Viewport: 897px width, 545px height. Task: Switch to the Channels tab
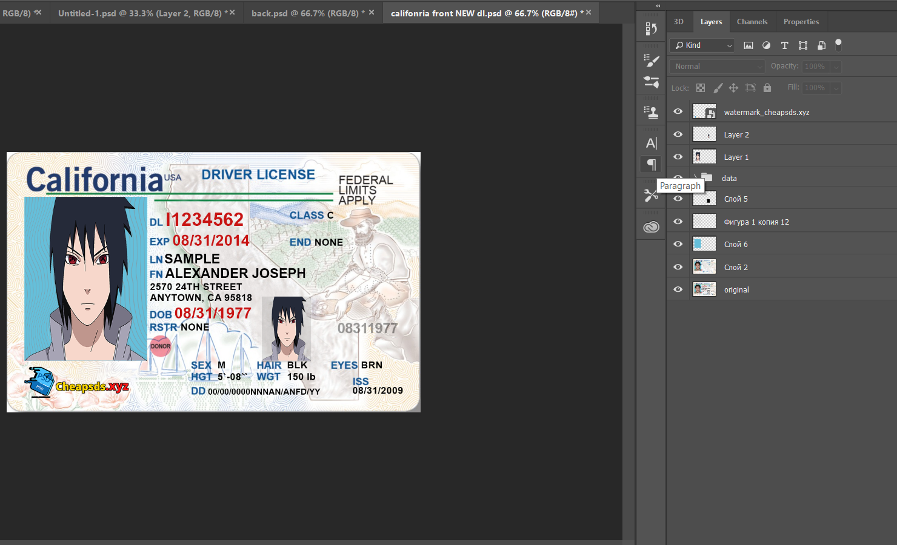752,22
